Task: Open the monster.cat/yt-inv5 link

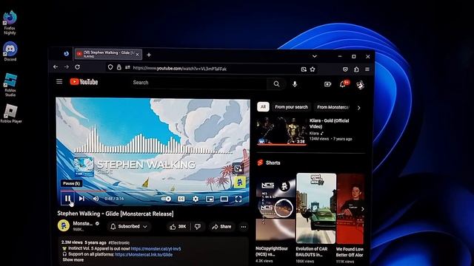Action: pyautogui.click(x=156, y=249)
